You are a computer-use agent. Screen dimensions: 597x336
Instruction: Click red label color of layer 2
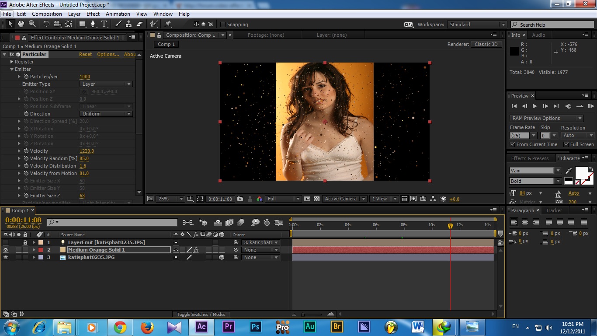click(41, 250)
